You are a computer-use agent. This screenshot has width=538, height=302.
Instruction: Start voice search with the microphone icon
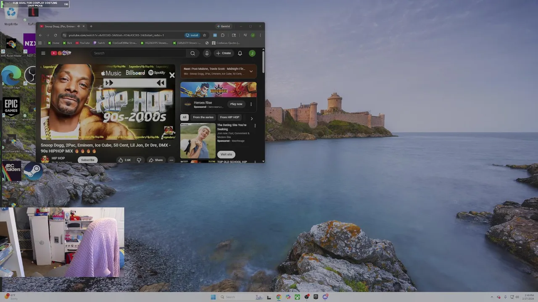coord(207,53)
